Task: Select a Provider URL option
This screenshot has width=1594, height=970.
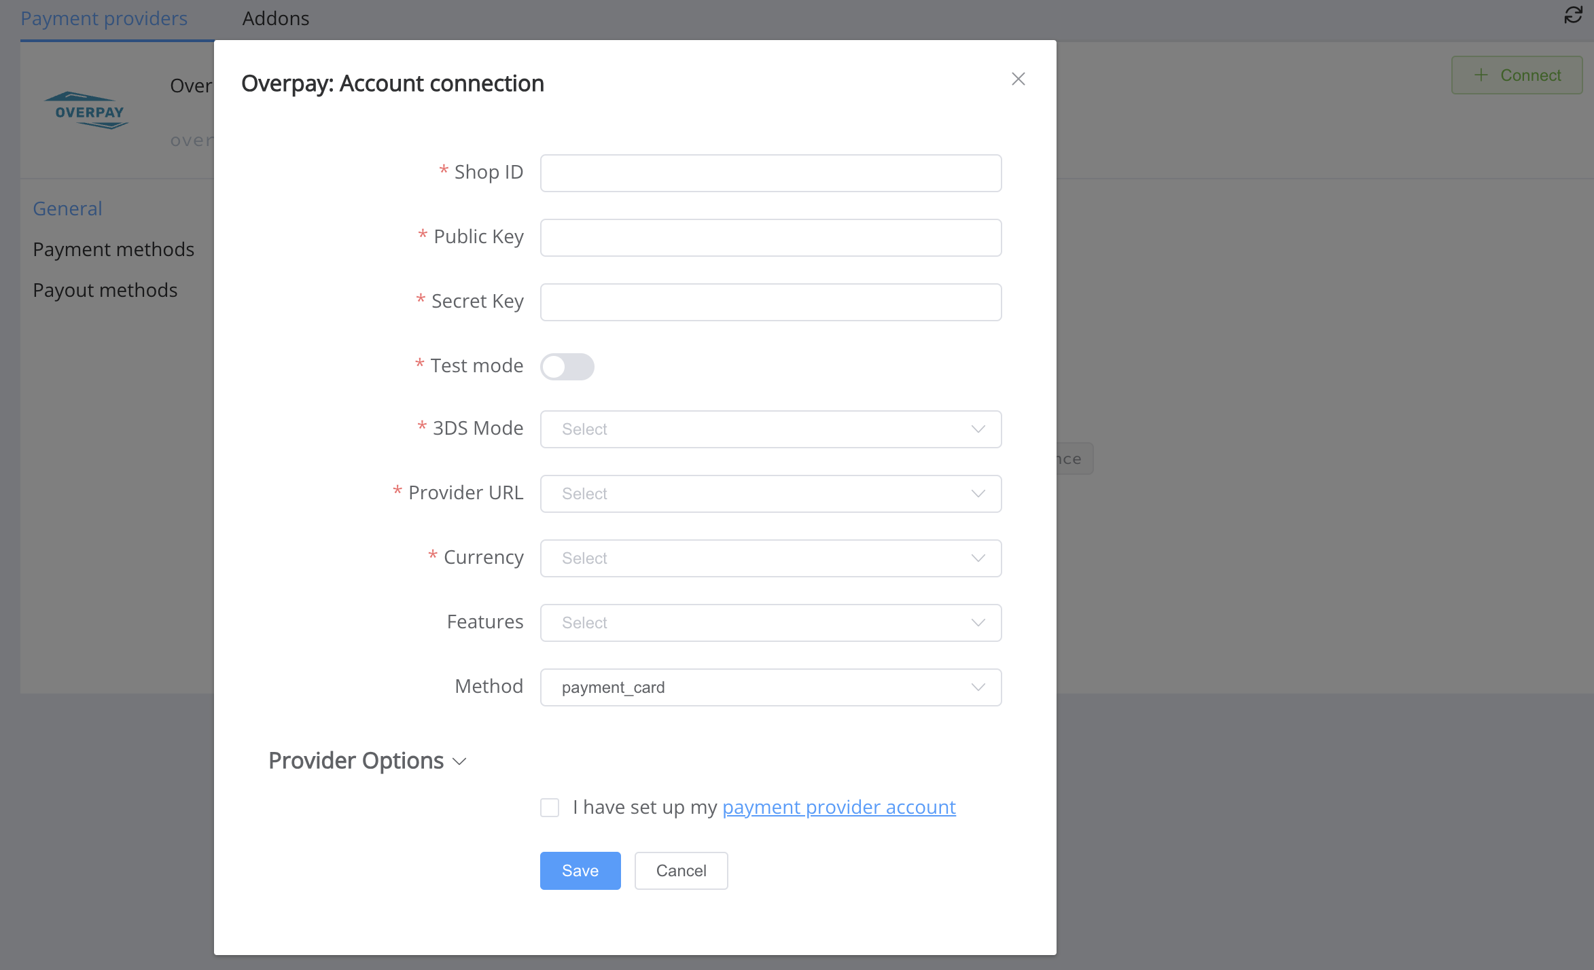Action: coord(771,493)
